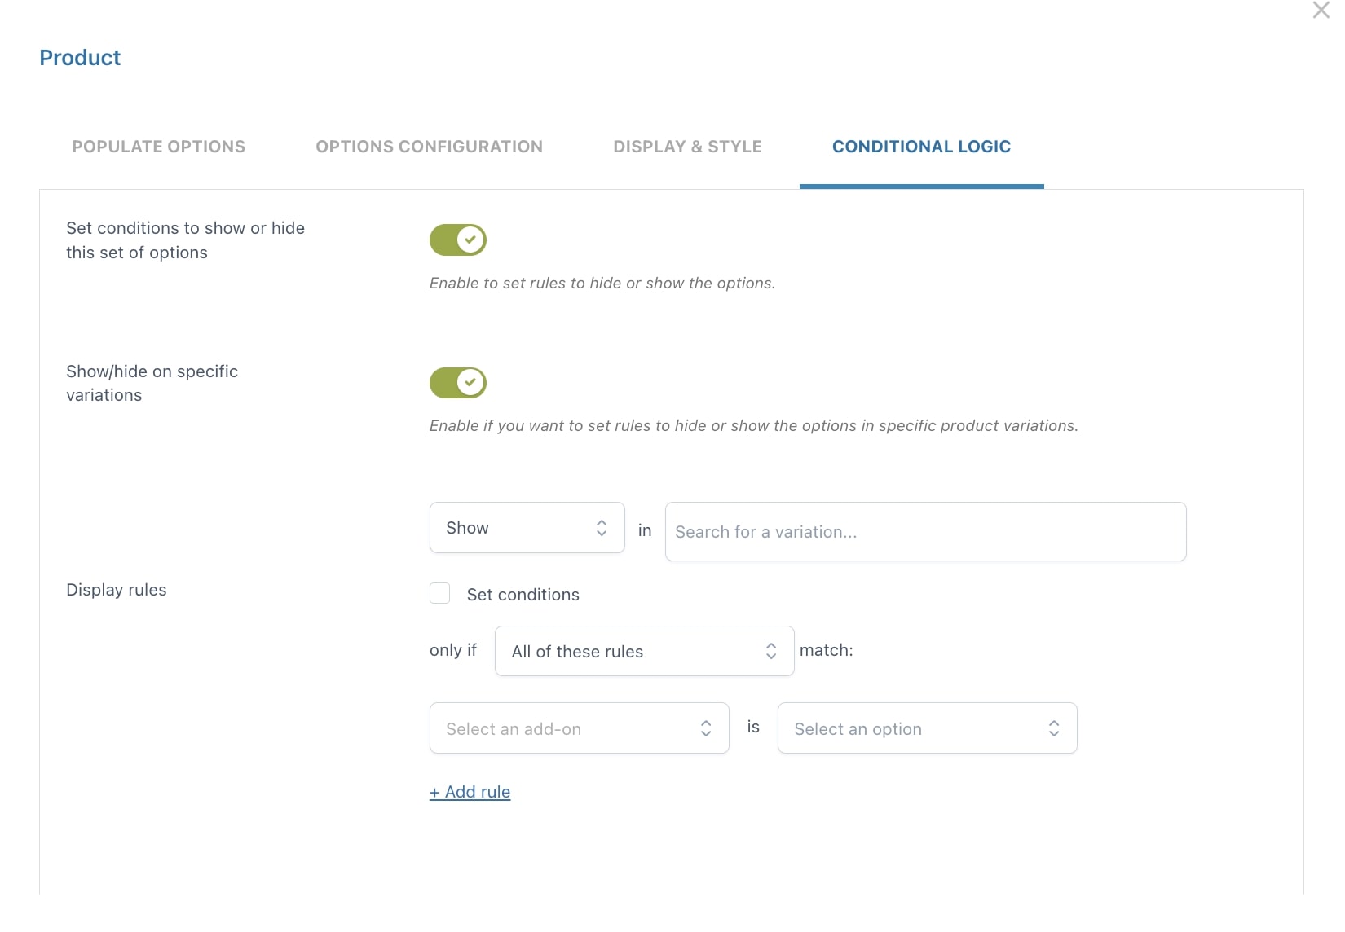The height and width of the screenshot is (932, 1345).
Task: Click the + Add rule link
Action: pos(470,792)
